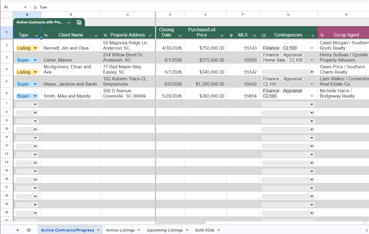Expand the Active Contracts table name menu
The width and height of the screenshot is (369, 234).
pyautogui.click(x=69, y=22)
